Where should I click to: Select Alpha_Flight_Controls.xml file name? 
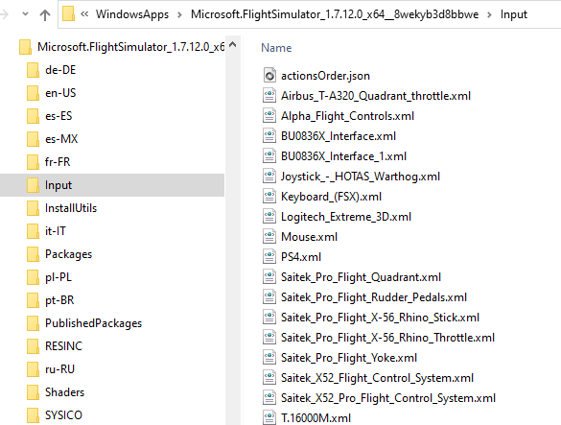(x=347, y=116)
